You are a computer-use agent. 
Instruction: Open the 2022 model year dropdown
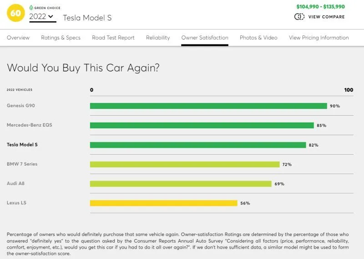pyautogui.click(x=42, y=17)
